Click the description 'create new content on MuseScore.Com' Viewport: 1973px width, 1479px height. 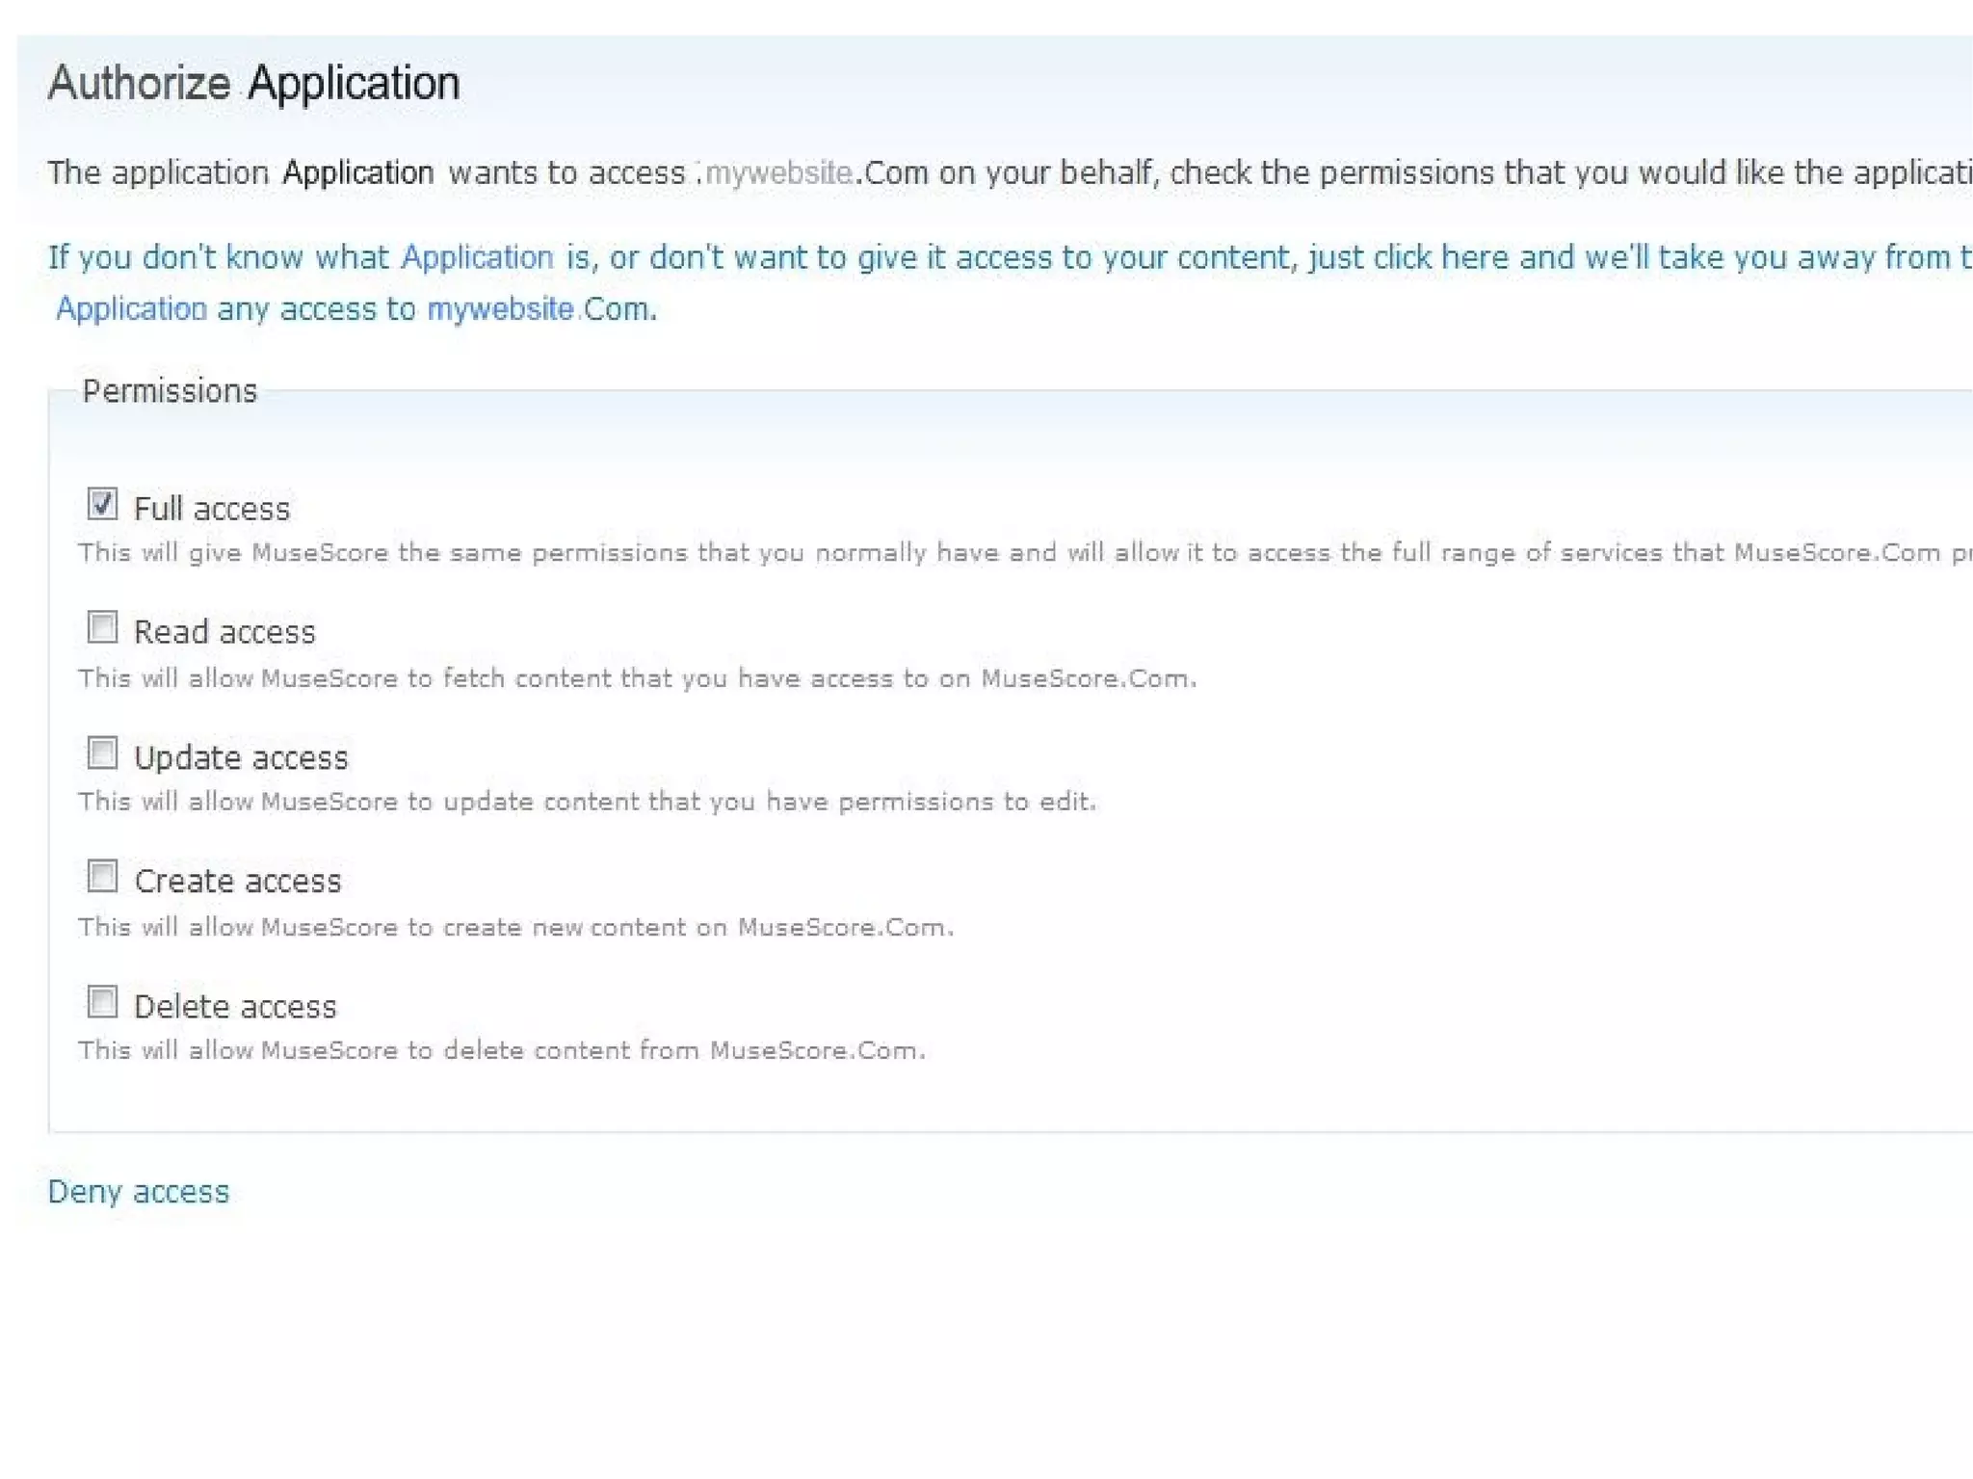[x=516, y=927]
